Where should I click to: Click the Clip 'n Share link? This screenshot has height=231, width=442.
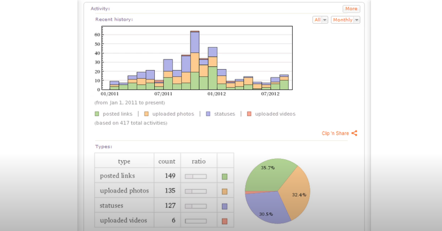point(335,133)
